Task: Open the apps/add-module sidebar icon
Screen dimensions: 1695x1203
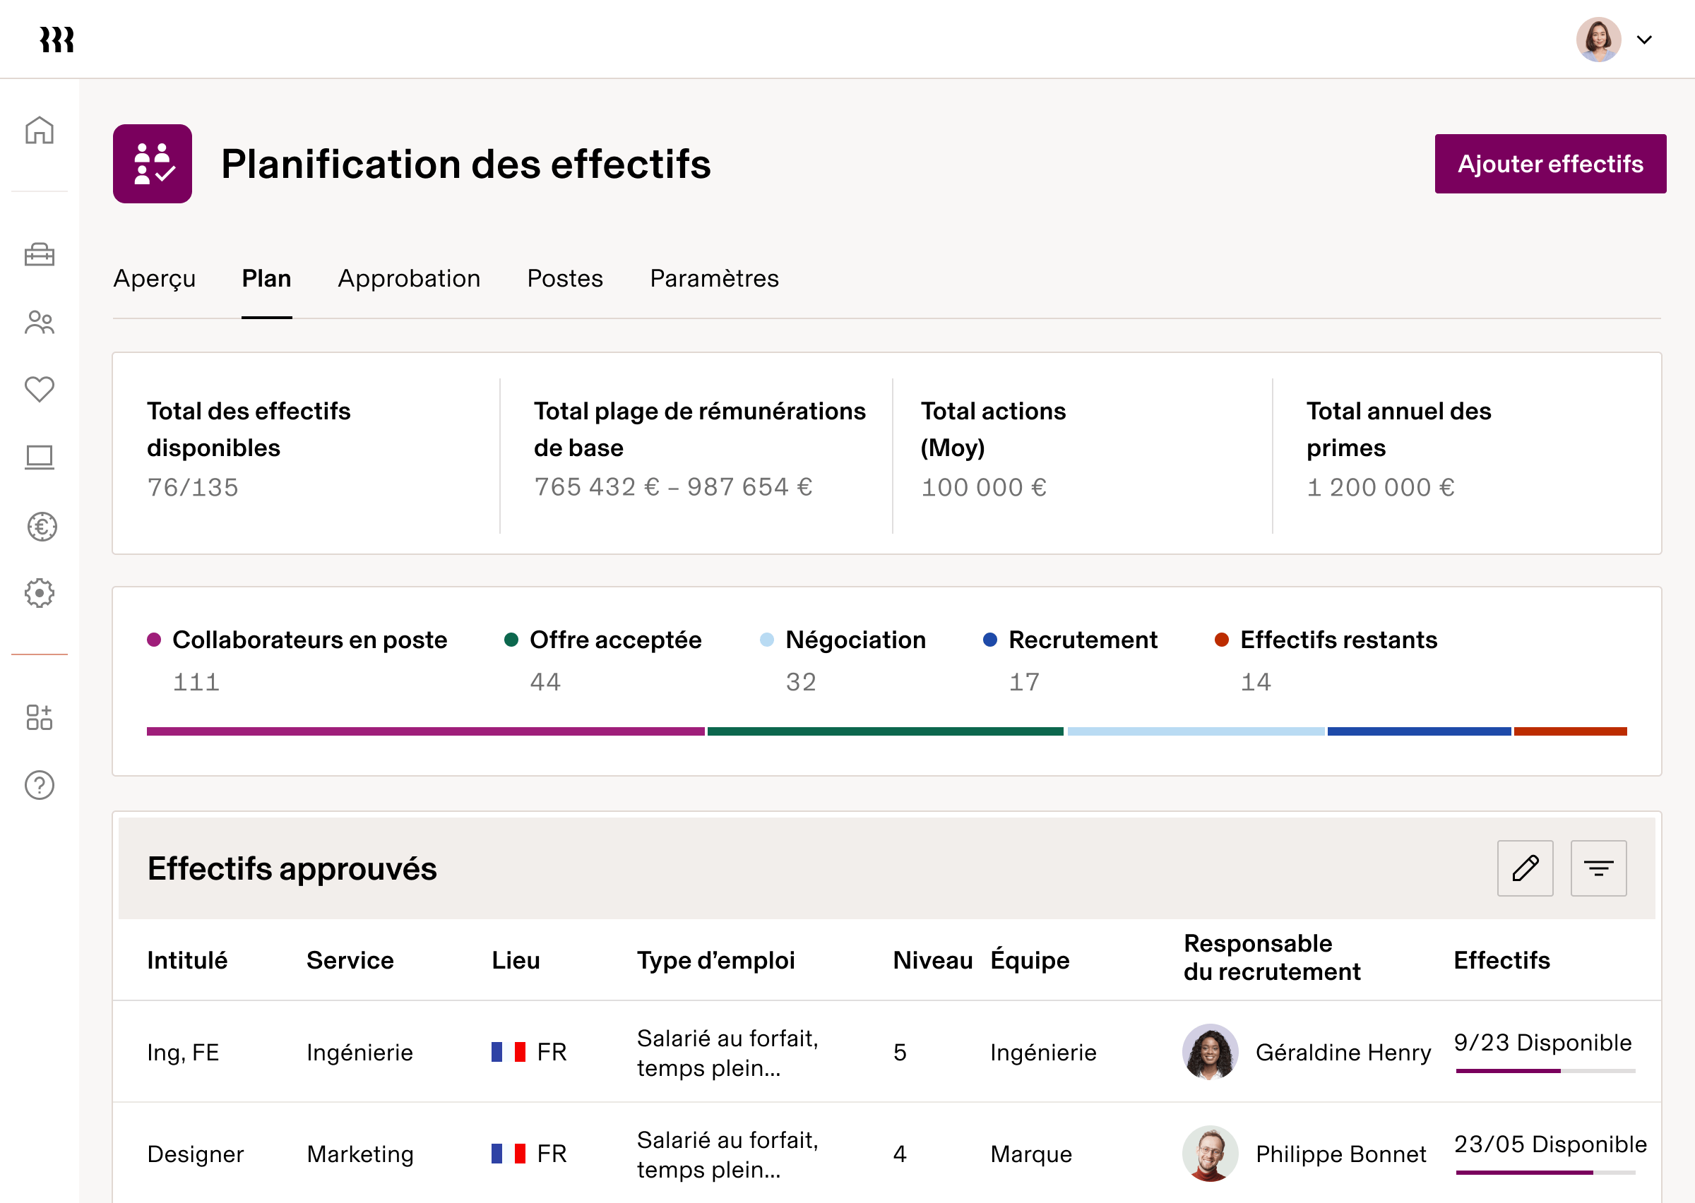Action: click(40, 717)
